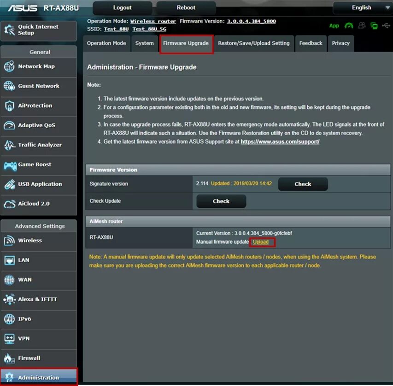
Task: Click the AiProtection shield icon
Action: pos(9,105)
